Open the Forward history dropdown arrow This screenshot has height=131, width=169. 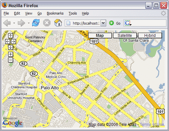[29, 23]
